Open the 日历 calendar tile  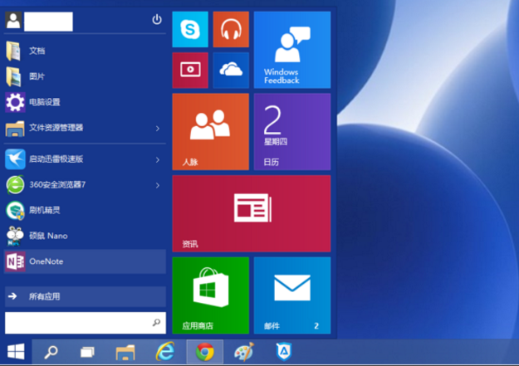291,131
